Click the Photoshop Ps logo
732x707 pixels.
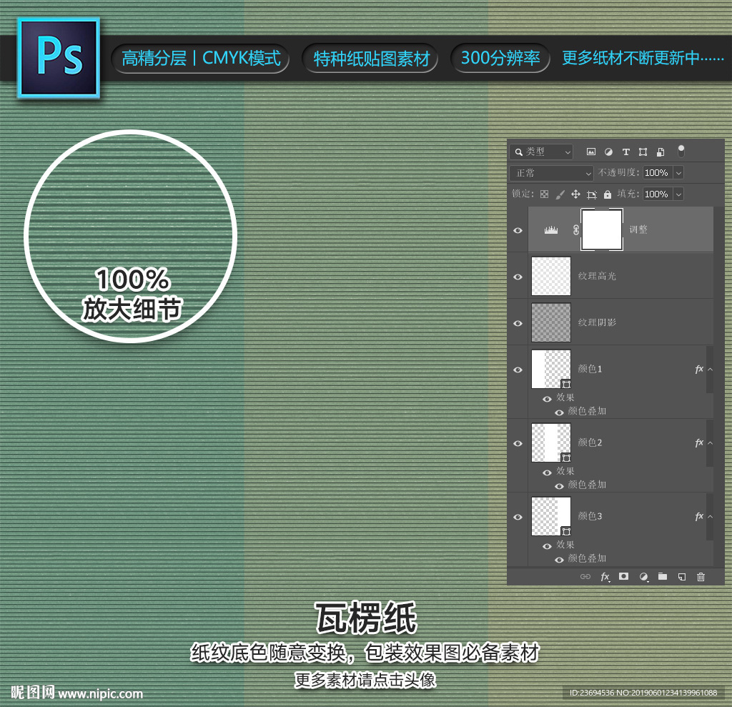59,58
